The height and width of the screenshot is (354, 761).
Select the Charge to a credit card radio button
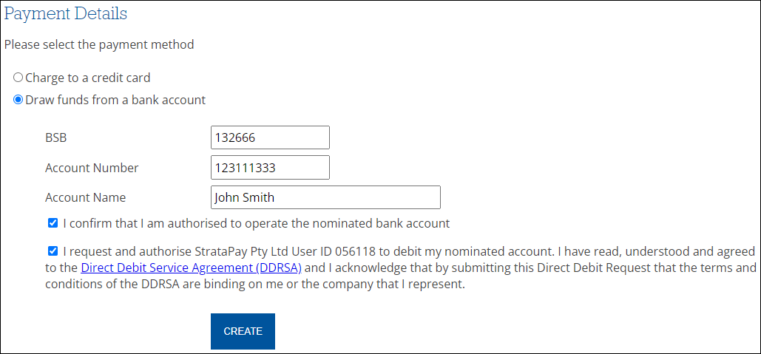click(x=18, y=78)
